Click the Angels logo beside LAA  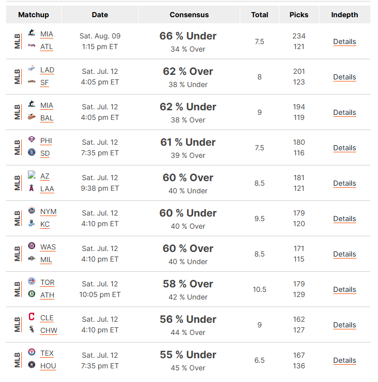point(31,188)
